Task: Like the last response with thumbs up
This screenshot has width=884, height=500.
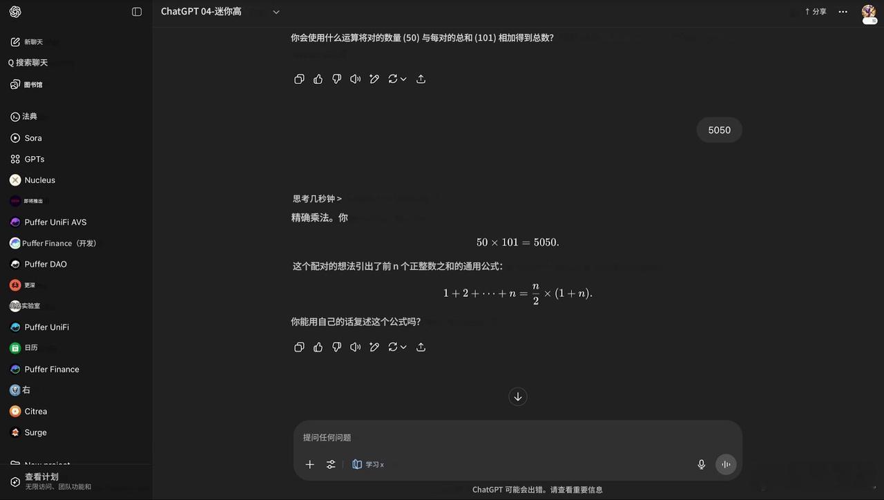Action: [x=318, y=347]
